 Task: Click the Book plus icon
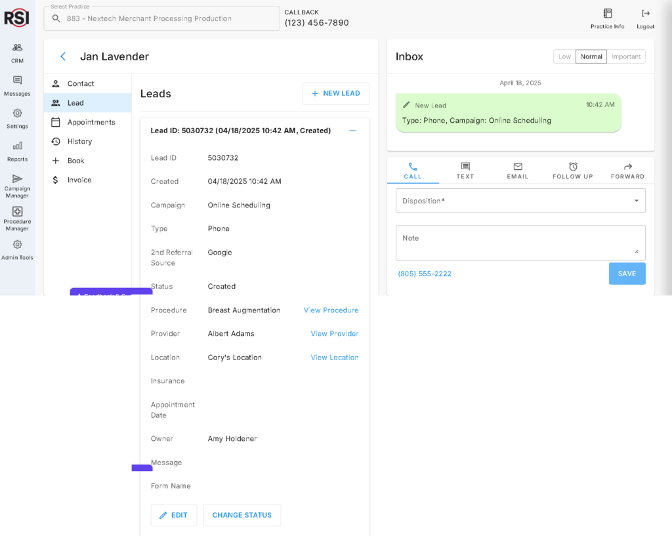click(56, 161)
